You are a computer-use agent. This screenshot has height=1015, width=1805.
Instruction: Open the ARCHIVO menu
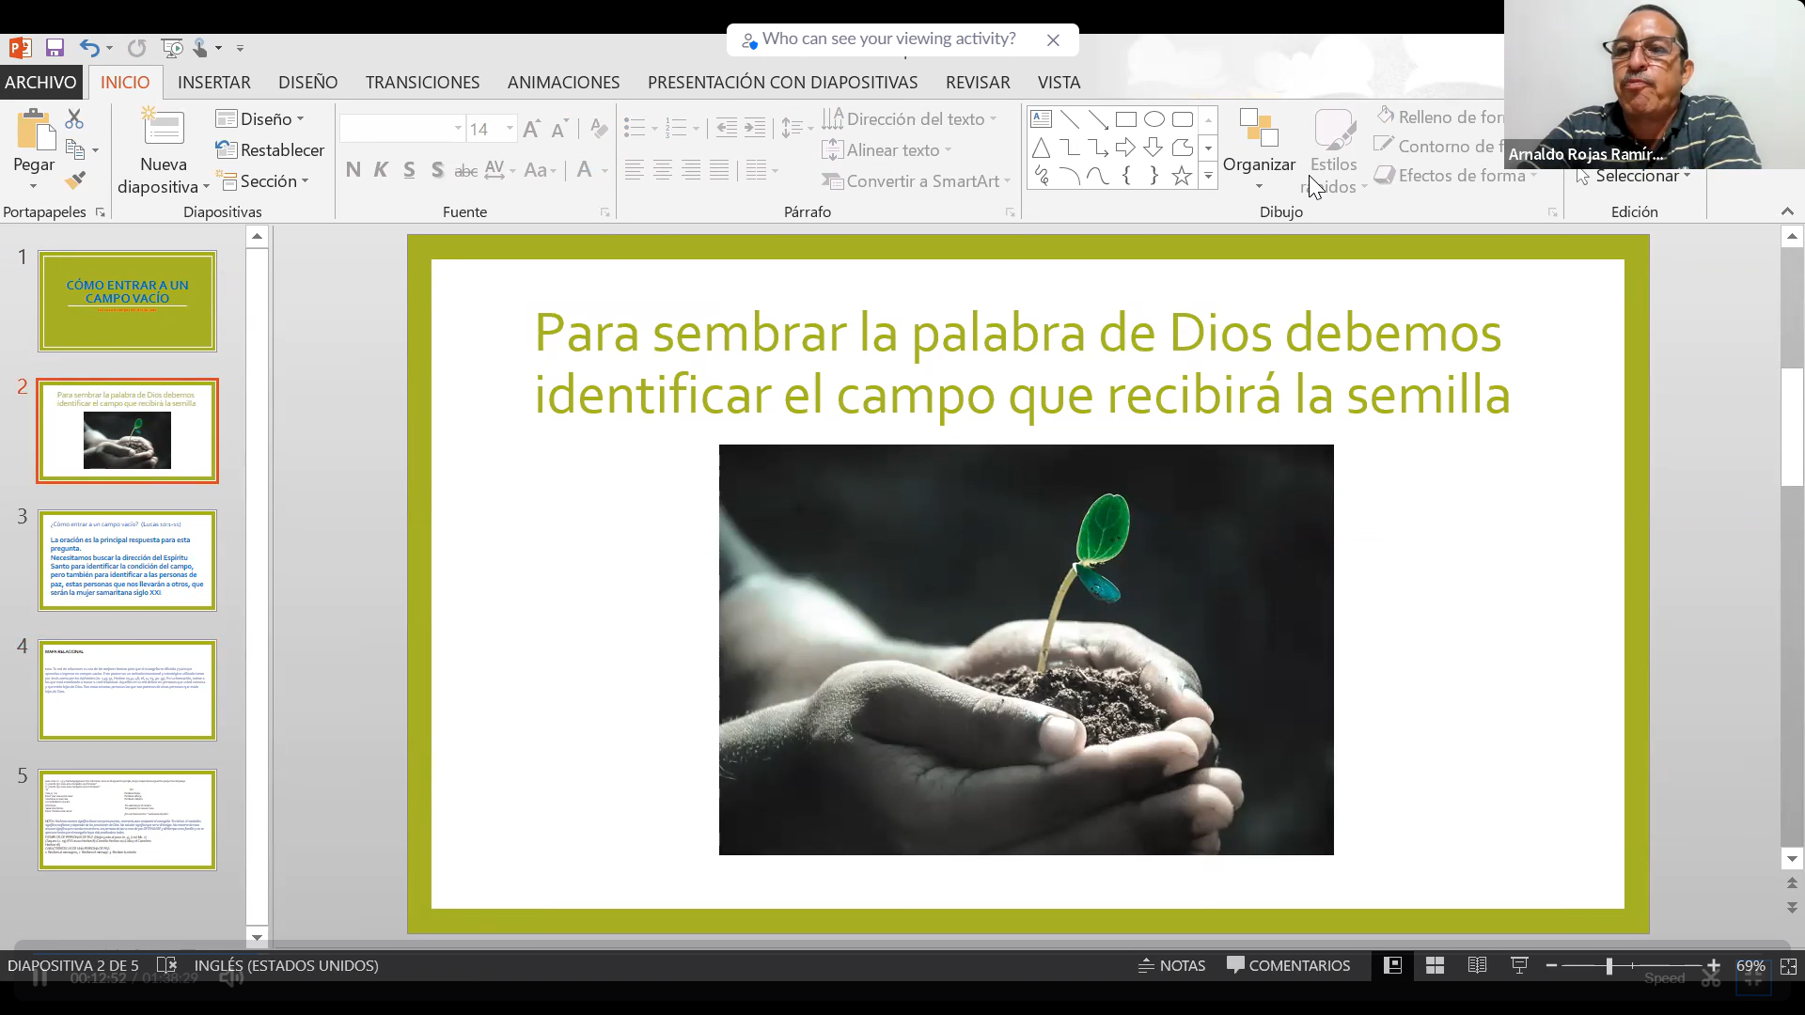pos(40,83)
